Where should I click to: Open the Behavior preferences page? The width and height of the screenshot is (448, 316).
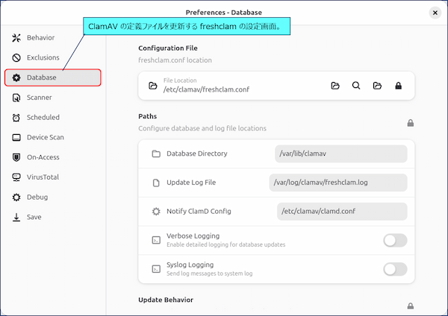click(x=53, y=38)
